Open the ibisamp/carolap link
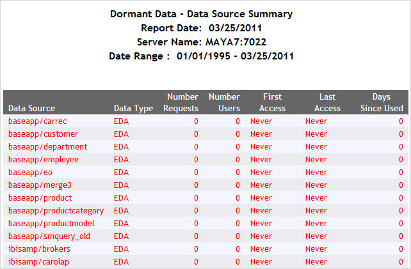This screenshot has width=411, height=269. pyautogui.click(x=38, y=262)
